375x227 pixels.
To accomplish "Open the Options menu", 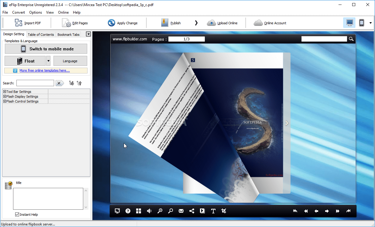I will point(36,12).
